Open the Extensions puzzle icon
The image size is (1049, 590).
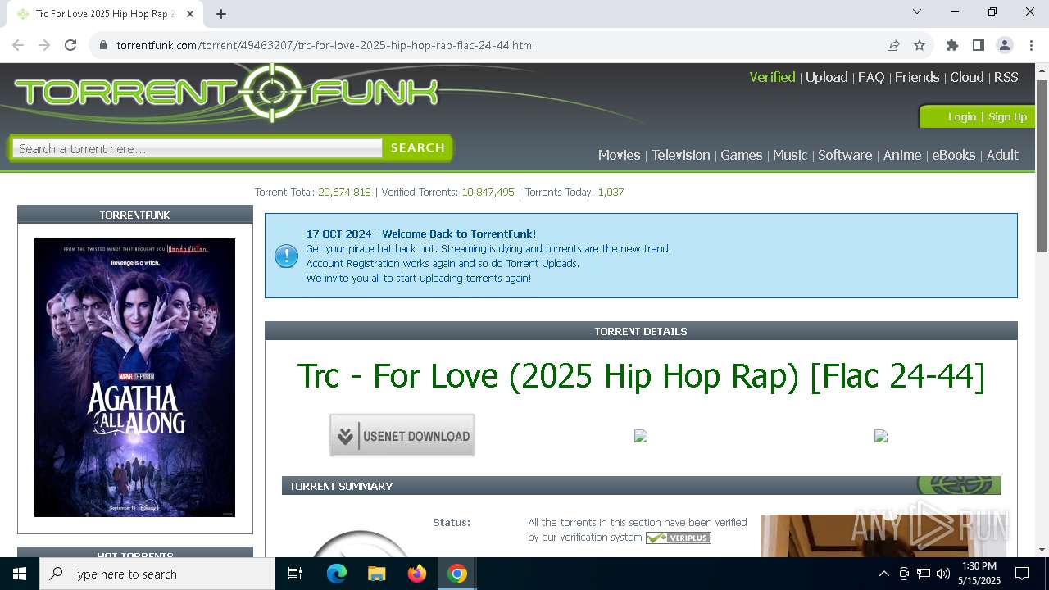coord(952,45)
